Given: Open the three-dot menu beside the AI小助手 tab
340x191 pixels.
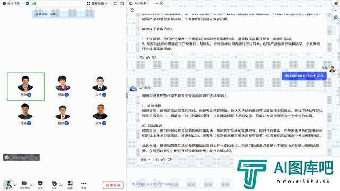Looking at the screenshot, I should (156, 4).
